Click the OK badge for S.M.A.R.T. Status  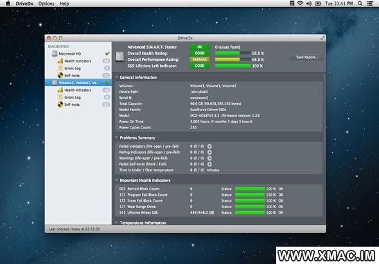(x=200, y=47)
